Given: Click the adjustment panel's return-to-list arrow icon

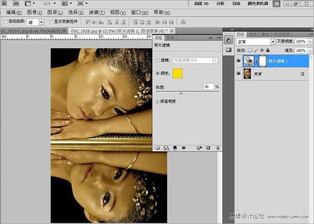Looking at the screenshot, I should (x=158, y=148).
